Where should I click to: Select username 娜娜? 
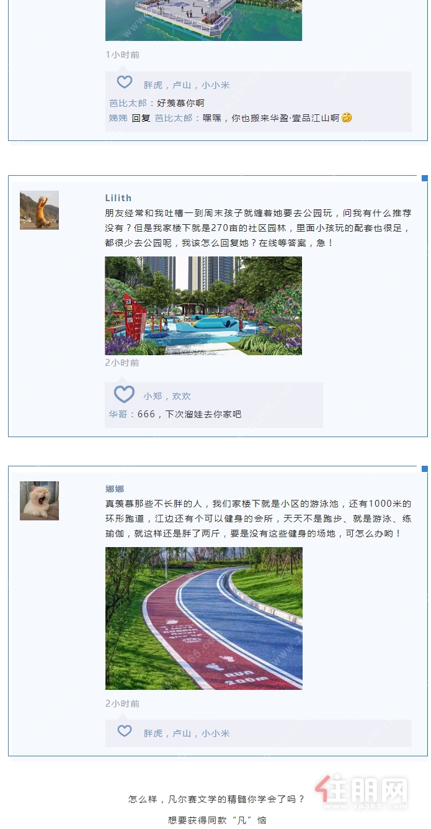[x=115, y=489]
